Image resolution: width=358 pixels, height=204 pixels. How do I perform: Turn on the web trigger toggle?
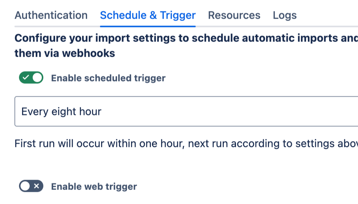(x=31, y=186)
